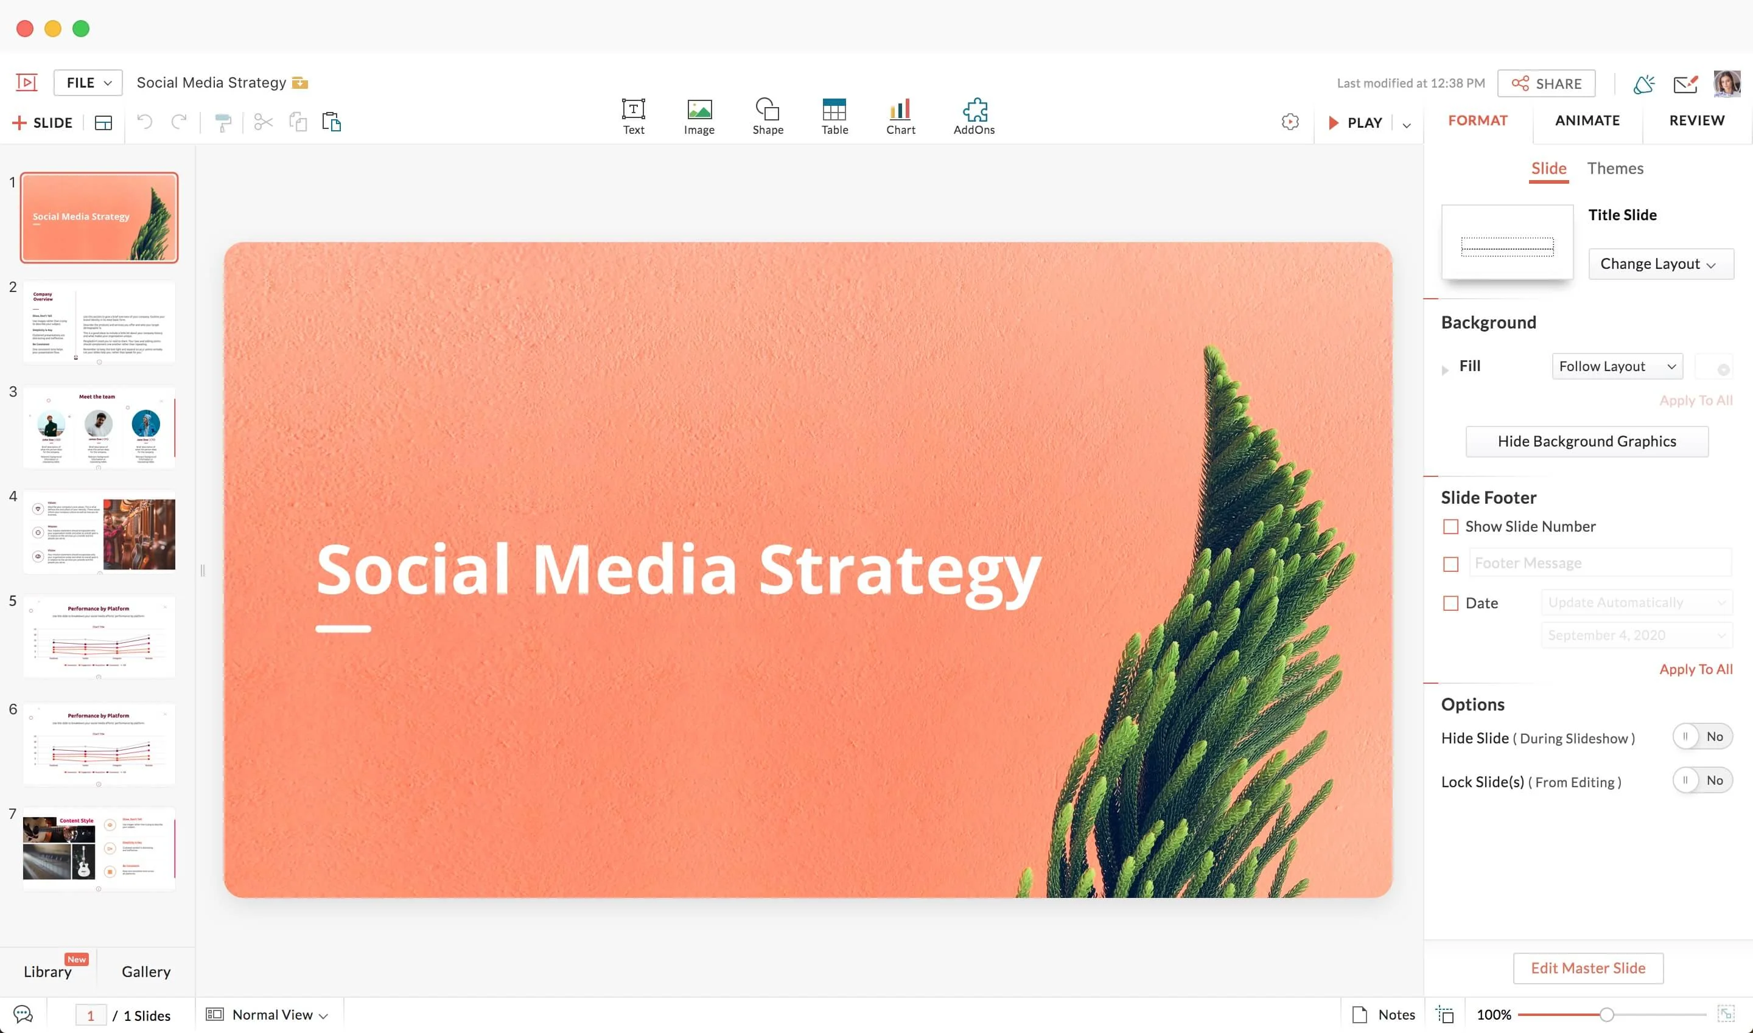Enable Date checkbox in Slide Footer
Image resolution: width=1753 pixels, height=1033 pixels.
1450,602
